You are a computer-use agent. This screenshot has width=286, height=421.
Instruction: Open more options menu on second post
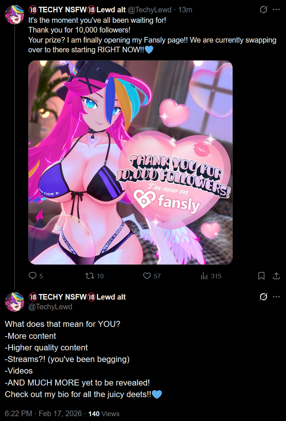pos(276,297)
